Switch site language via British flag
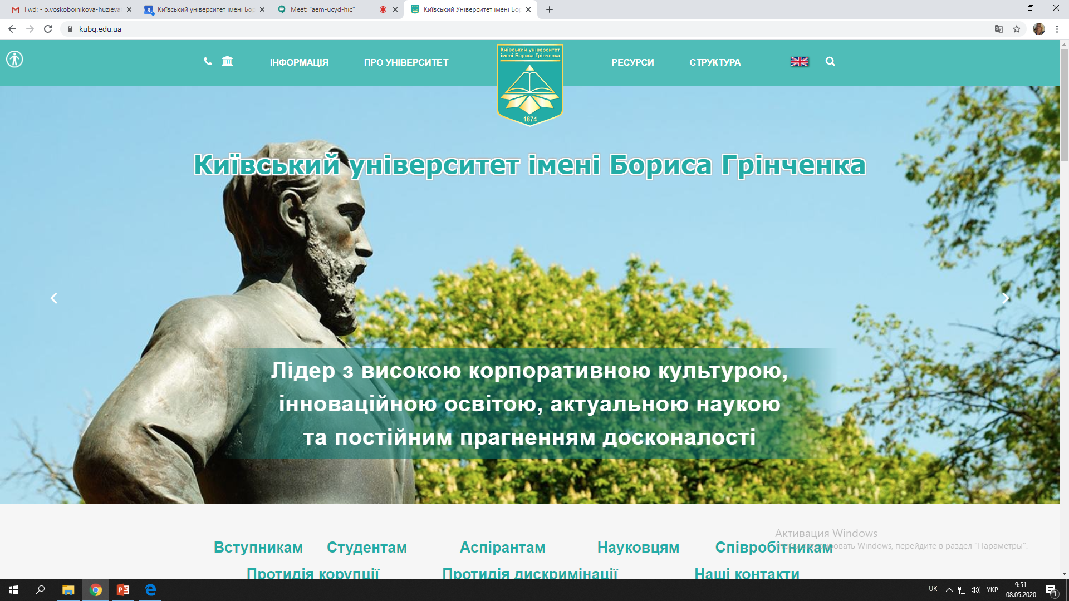 coord(800,62)
